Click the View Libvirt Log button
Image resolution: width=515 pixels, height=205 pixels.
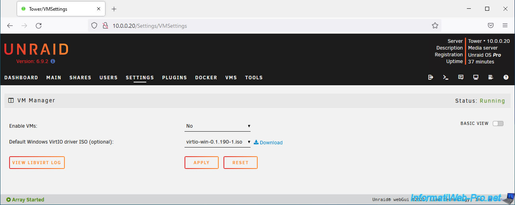tap(37, 163)
